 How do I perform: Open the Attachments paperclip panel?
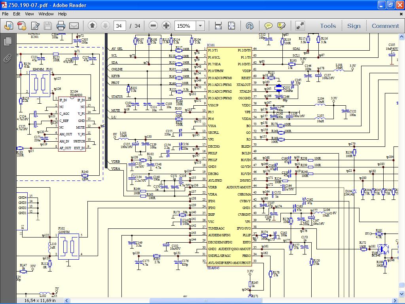(8, 59)
